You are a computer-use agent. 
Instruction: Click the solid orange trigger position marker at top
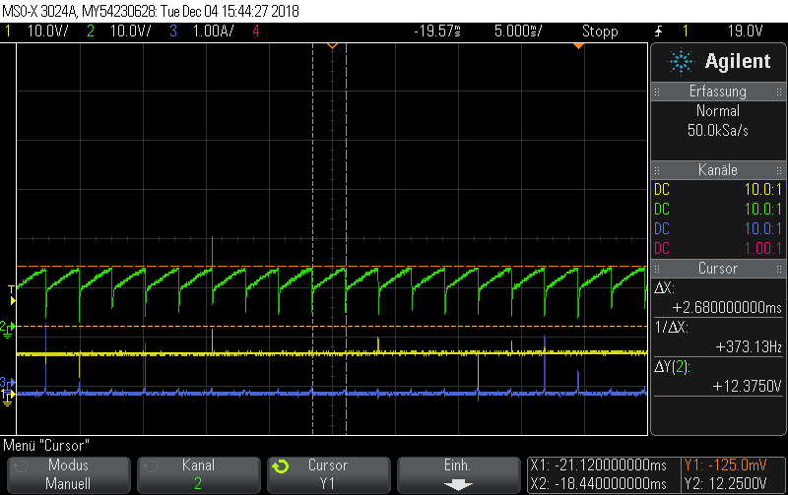click(x=578, y=46)
